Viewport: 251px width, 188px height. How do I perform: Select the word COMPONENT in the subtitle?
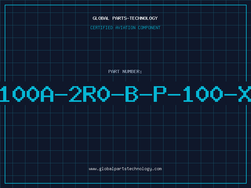click(x=149, y=28)
